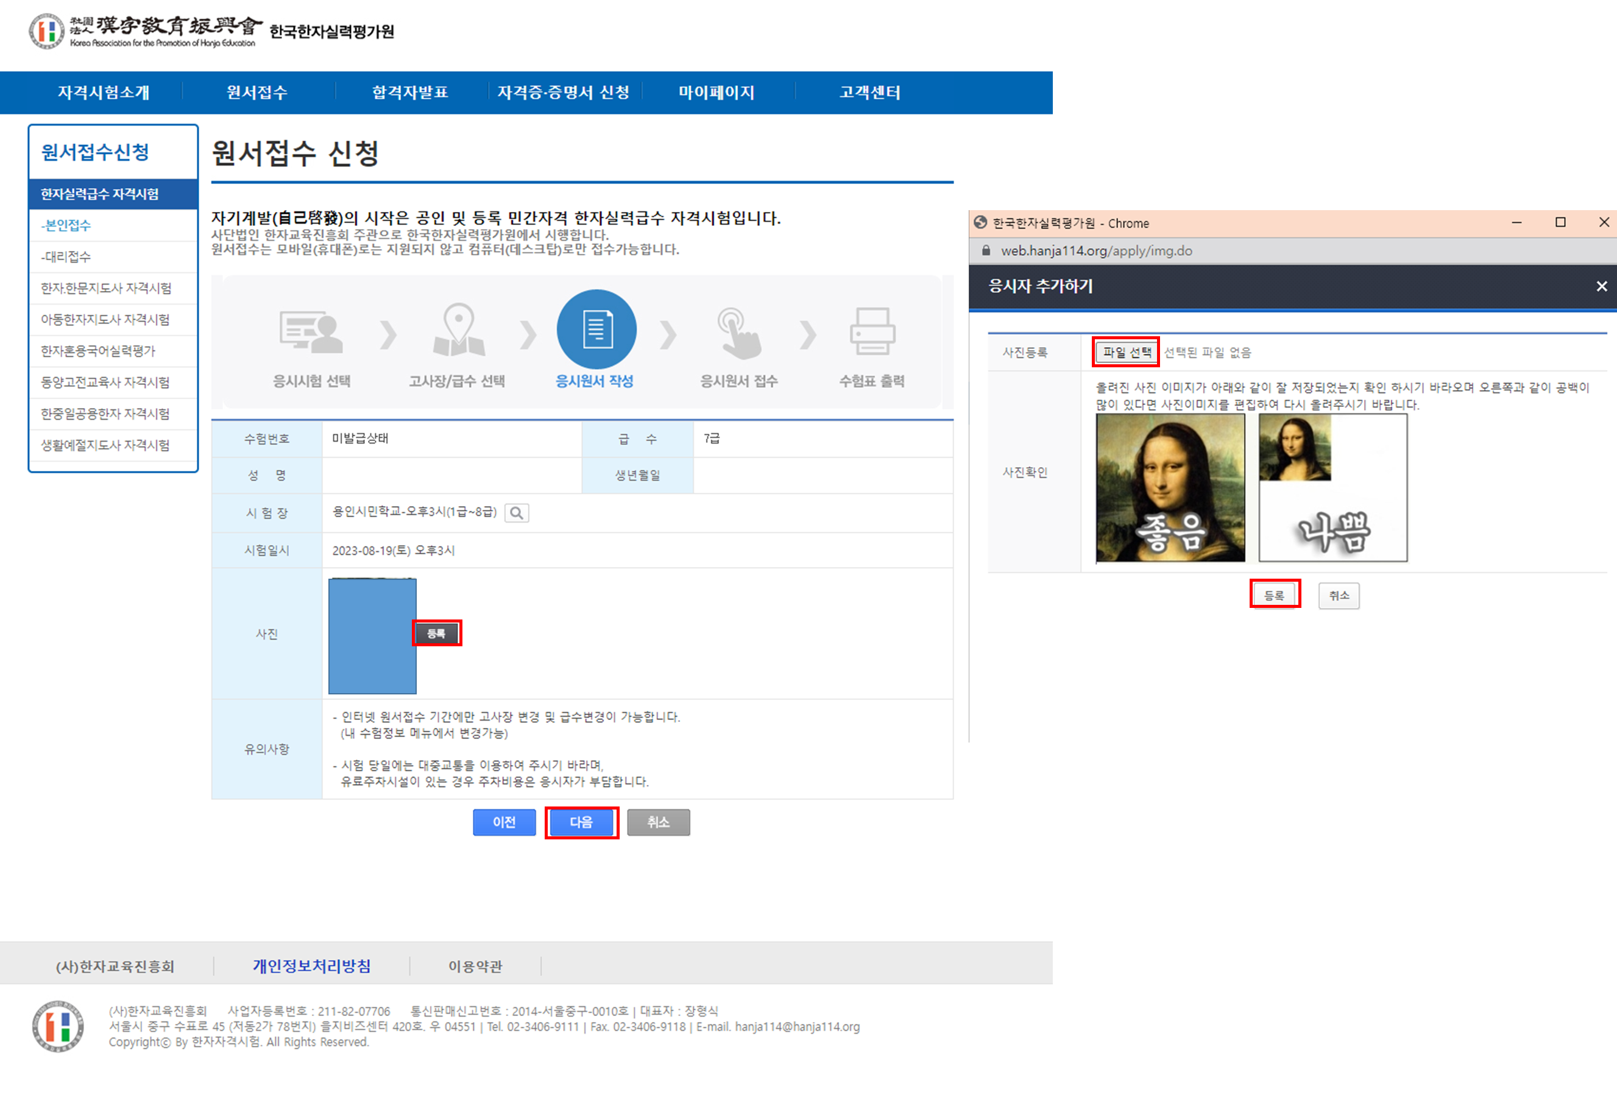Click the 다음 button
This screenshot has height=1108, width=1617.
(x=581, y=822)
